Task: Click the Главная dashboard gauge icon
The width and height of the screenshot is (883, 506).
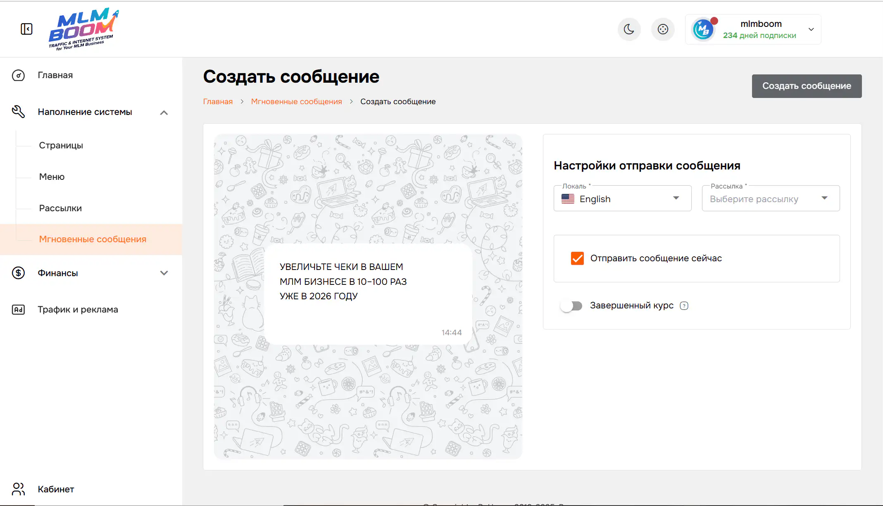Action: [18, 75]
